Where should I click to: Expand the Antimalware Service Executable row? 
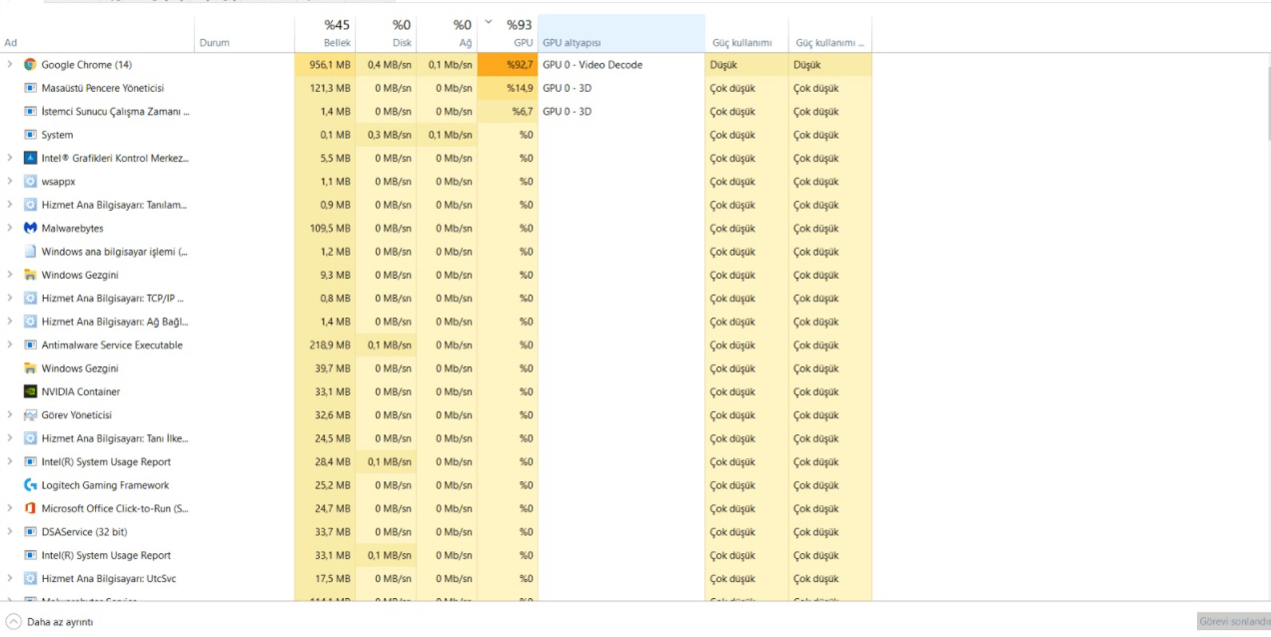[10, 344]
